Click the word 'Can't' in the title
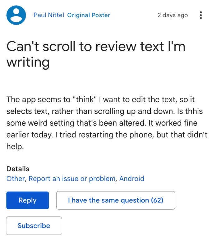The height and width of the screenshot is (241, 218). tap(23, 46)
